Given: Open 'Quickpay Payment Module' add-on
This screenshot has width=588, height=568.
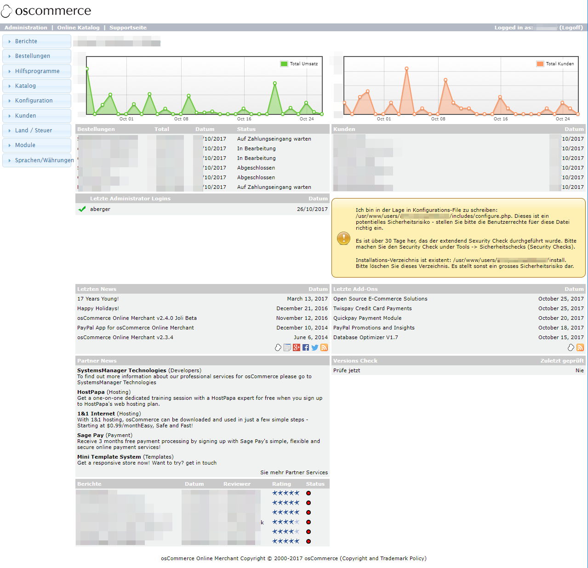Looking at the screenshot, I should pyautogui.click(x=367, y=318).
